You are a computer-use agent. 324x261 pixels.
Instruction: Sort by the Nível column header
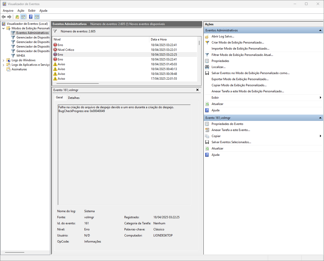(x=101, y=39)
